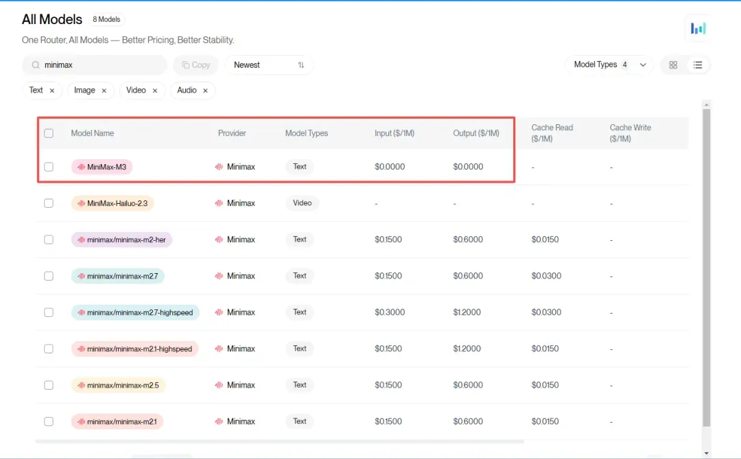Click the Output ($/1M) column header
Image resolution: width=741 pixels, height=459 pixels.
pyautogui.click(x=476, y=133)
